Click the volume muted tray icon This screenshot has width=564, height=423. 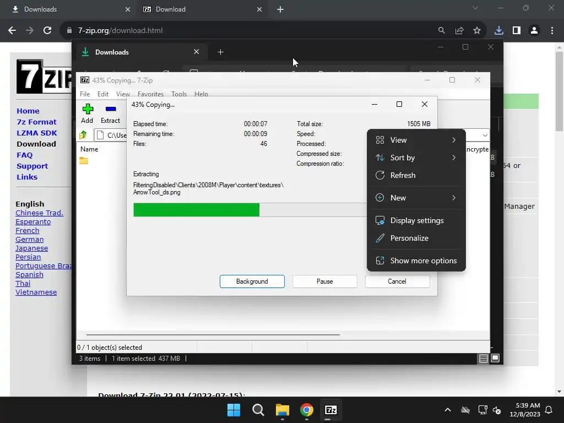(x=497, y=410)
